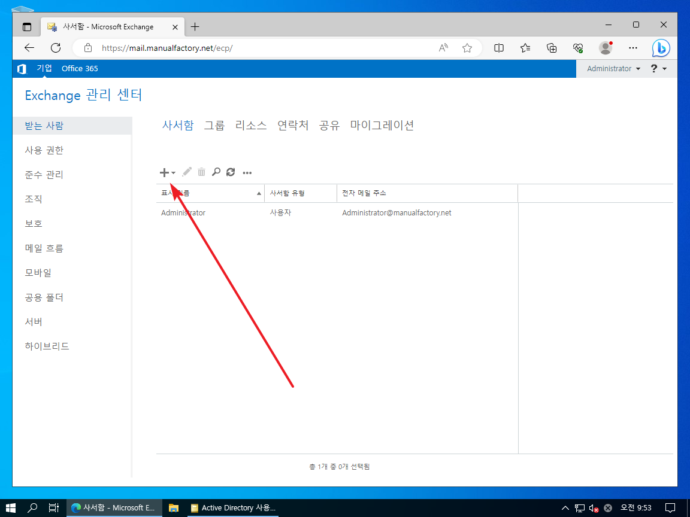690x517 pixels.
Task: Toggle split screen browser icon
Action: [499, 48]
